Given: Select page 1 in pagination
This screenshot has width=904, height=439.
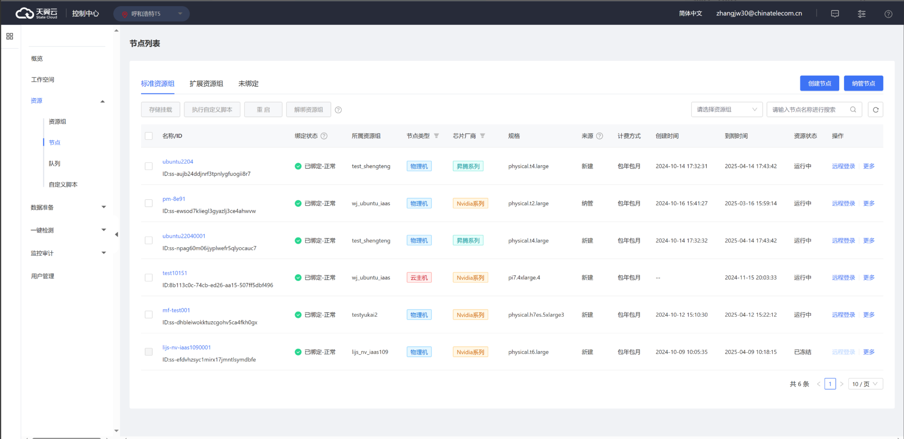Looking at the screenshot, I should click(x=830, y=384).
